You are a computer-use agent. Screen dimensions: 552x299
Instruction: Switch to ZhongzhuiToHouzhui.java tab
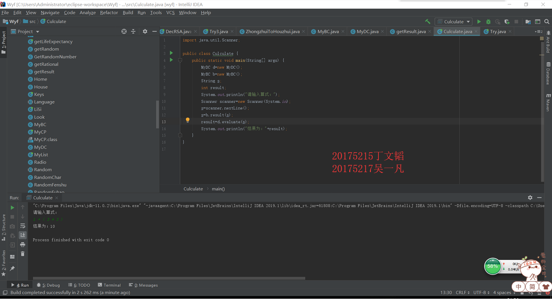click(272, 31)
